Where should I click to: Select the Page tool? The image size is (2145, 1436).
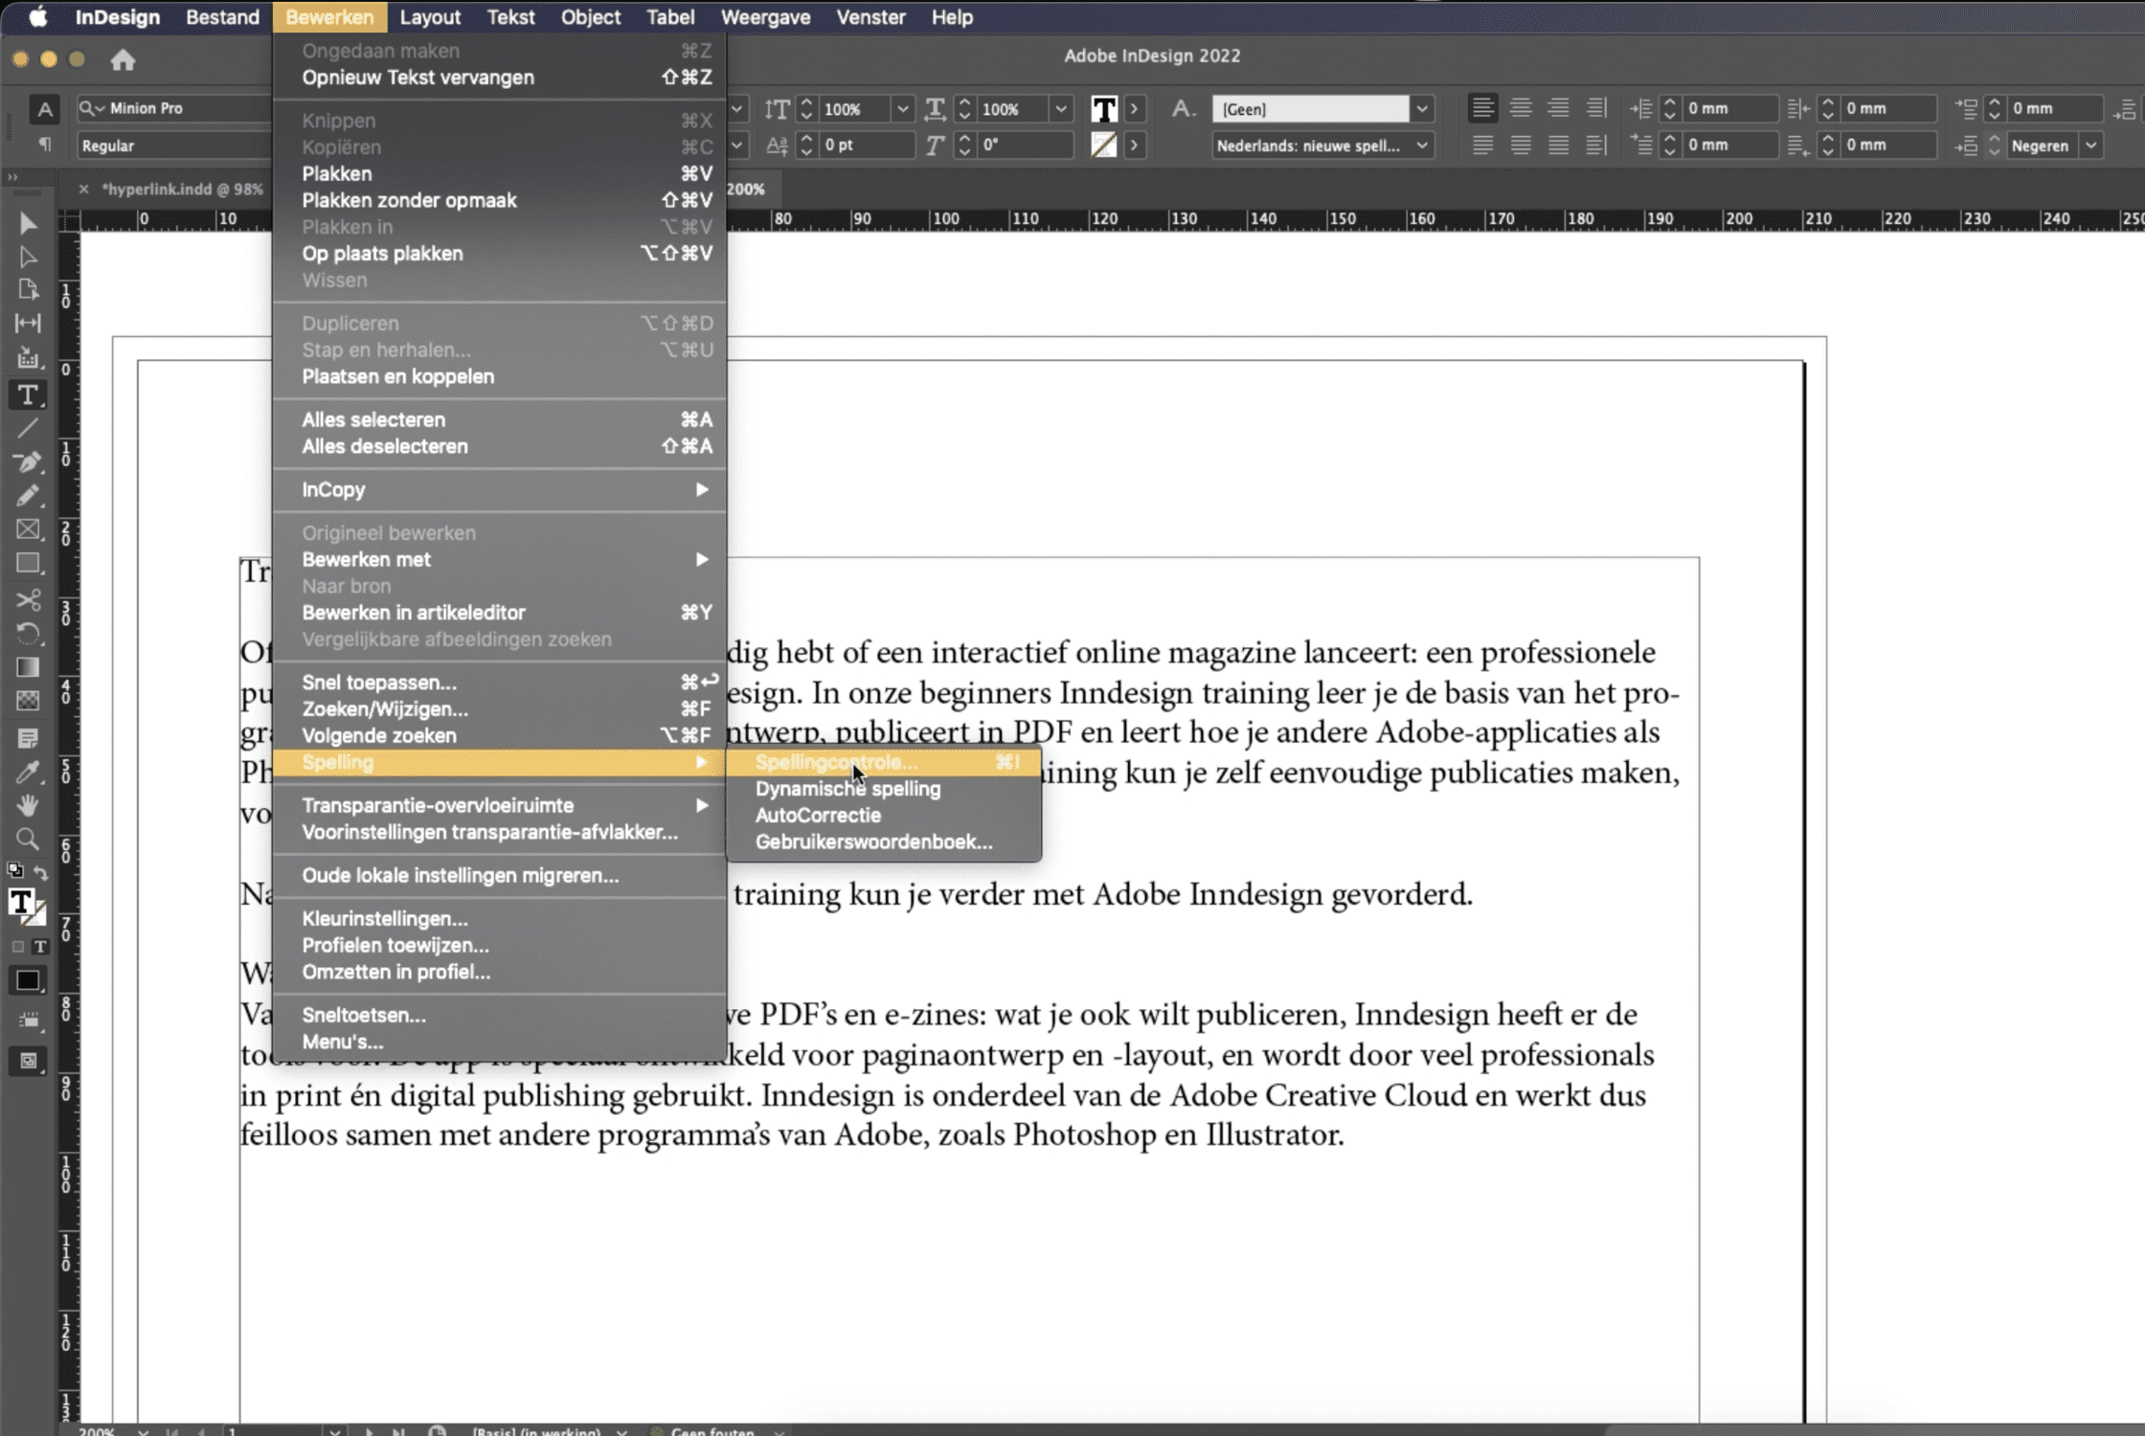[x=28, y=289]
